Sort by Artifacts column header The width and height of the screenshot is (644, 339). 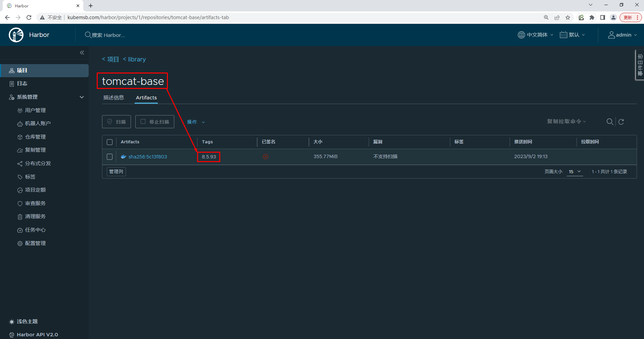130,142
